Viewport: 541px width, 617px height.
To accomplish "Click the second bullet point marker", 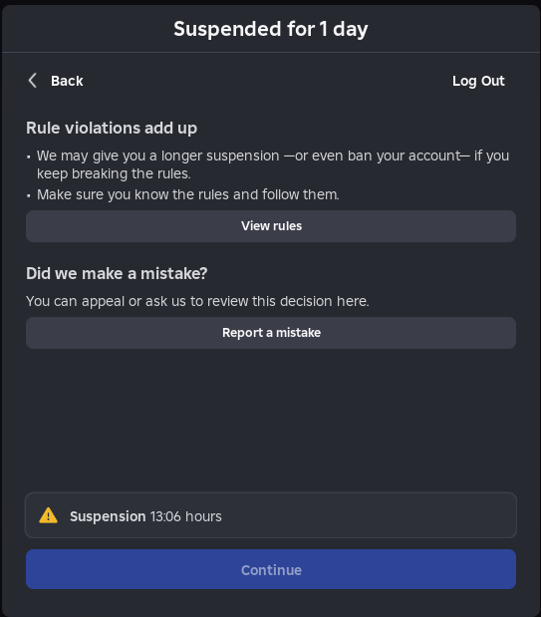I will [29, 195].
